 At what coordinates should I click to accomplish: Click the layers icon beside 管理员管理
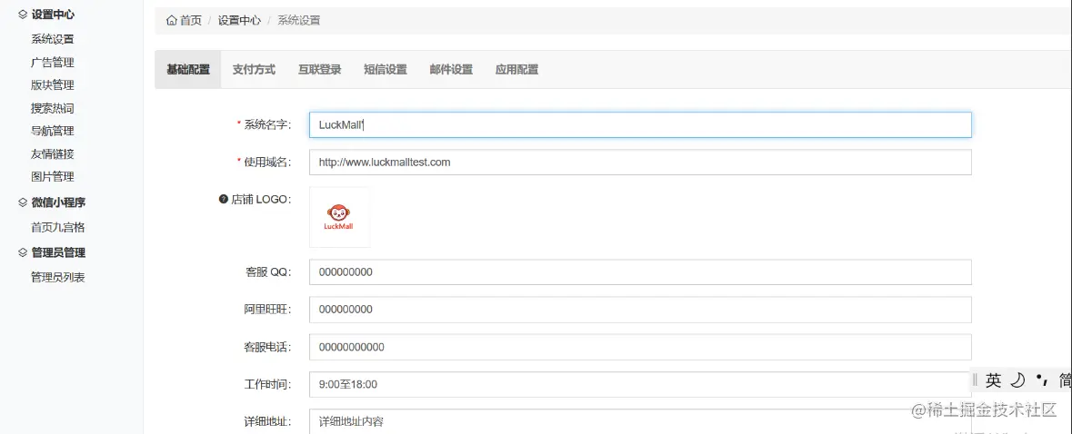pos(23,252)
